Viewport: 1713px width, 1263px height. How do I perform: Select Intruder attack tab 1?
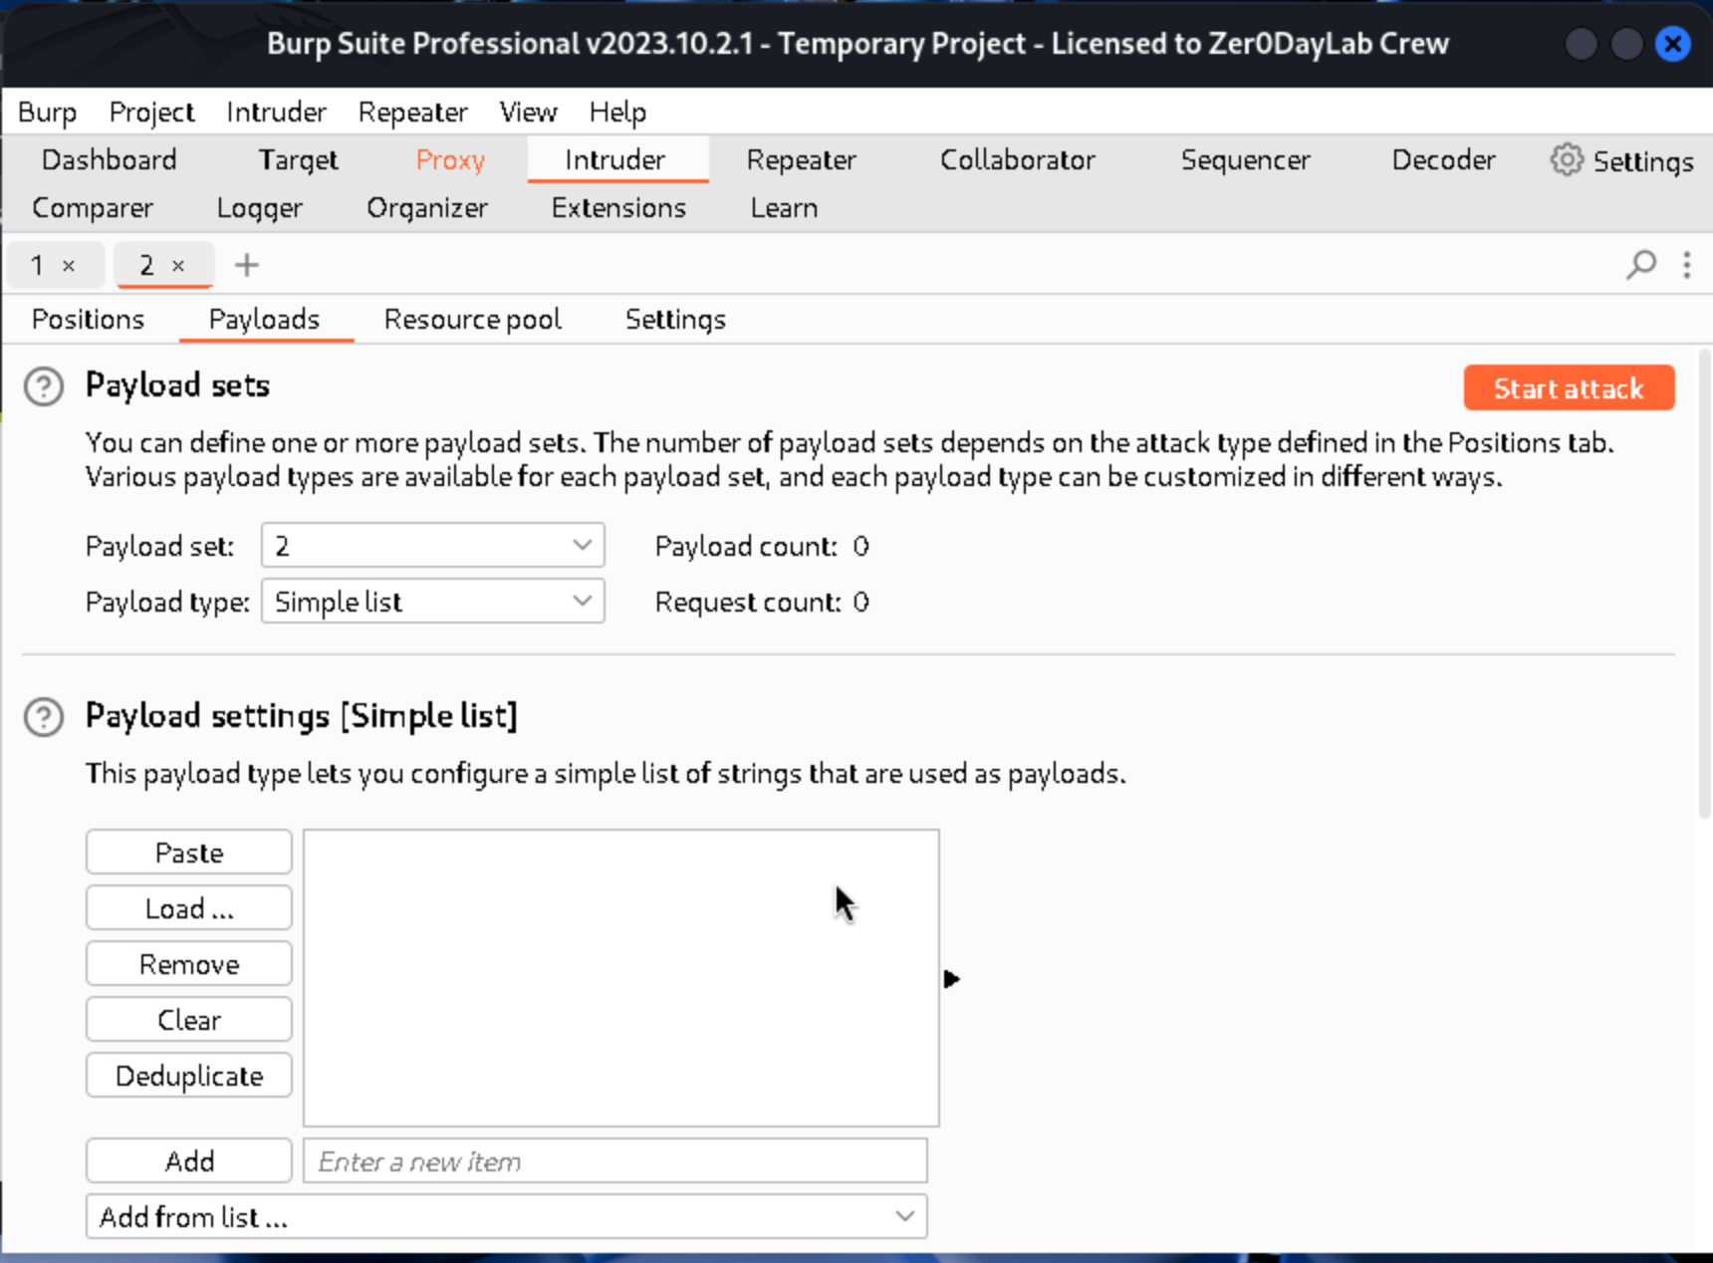(x=37, y=265)
